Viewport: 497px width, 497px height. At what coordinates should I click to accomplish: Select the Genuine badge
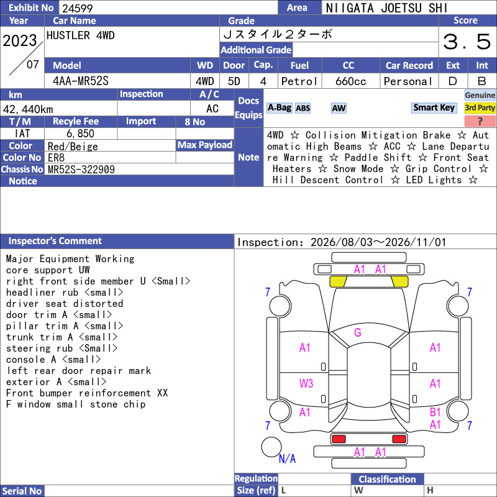tap(480, 95)
